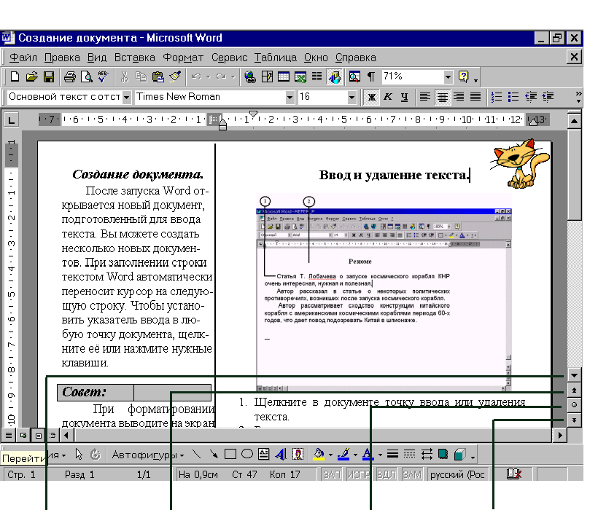Print the document

pyautogui.click(x=69, y=77)
